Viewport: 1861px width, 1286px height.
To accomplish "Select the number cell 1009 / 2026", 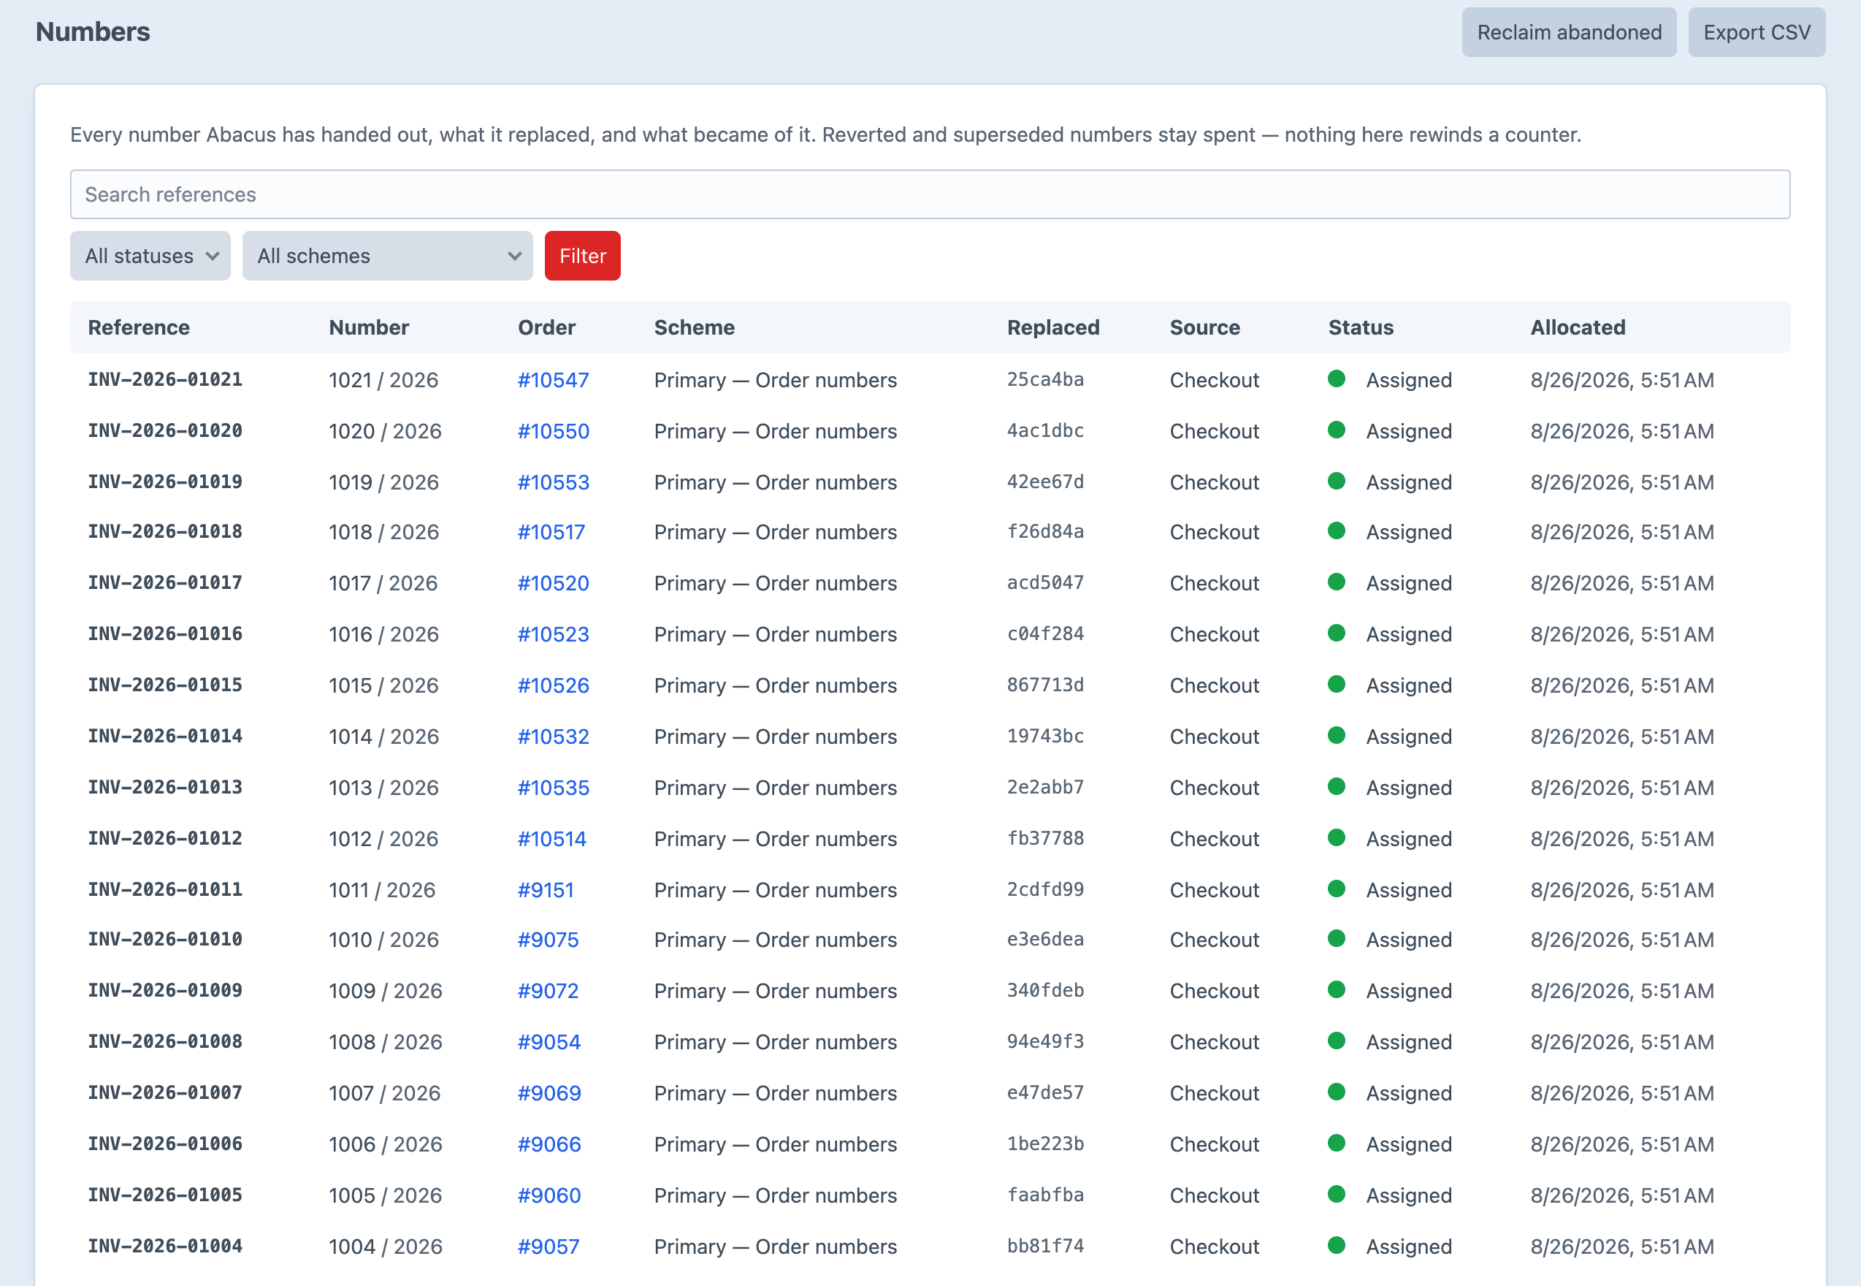I will click(386, 991).
